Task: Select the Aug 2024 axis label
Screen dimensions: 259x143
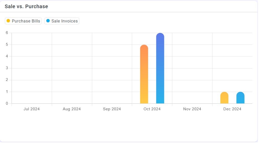Action: click(x=72, y=109)
